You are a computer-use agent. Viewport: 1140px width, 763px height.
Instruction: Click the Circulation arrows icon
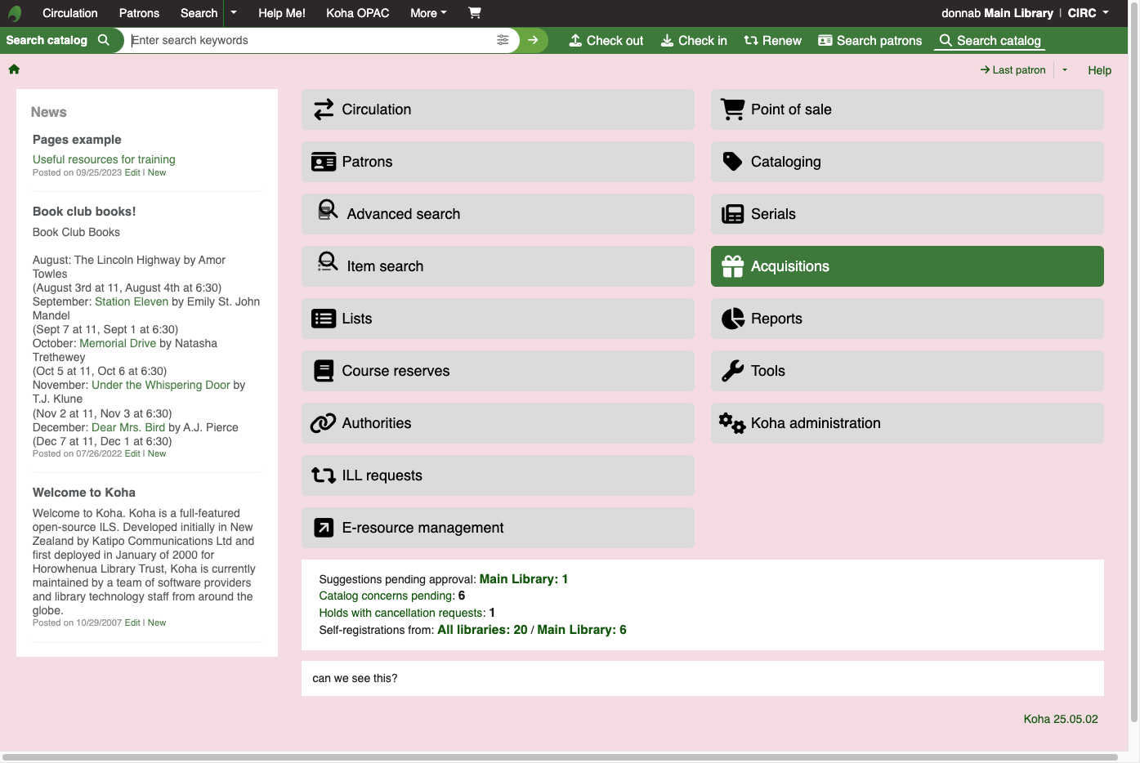(324, 109)
